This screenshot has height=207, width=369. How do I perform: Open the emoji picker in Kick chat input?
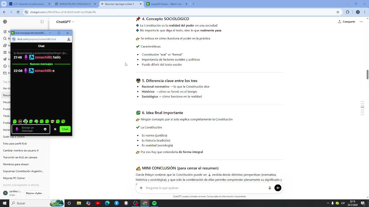(45, 129)
